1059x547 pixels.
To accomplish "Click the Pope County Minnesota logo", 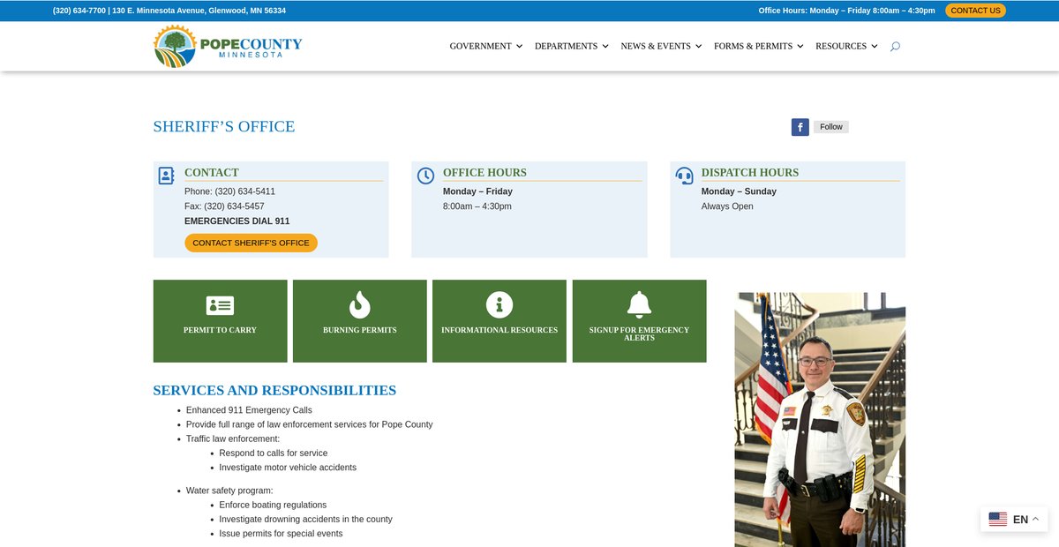I will pyautogui.click(x=228, y=46).
